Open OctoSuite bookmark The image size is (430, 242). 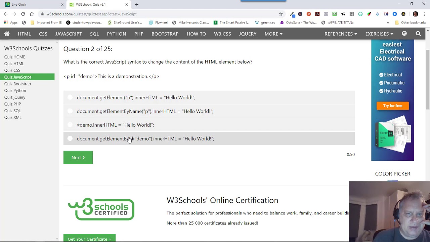(x=298, y=23)
